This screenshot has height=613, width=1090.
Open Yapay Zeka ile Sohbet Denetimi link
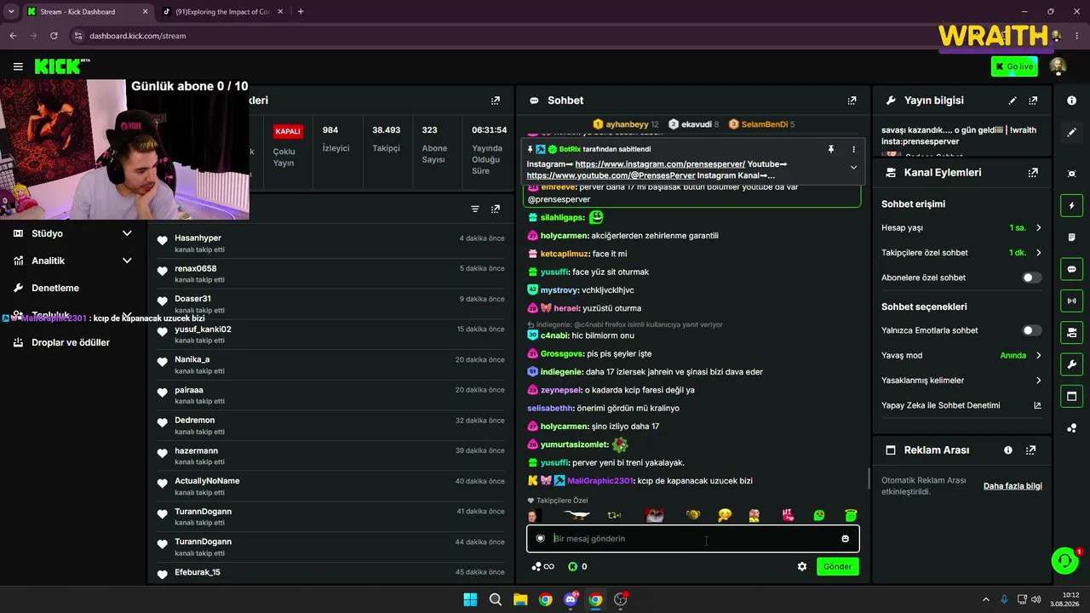tap(961, 405)
